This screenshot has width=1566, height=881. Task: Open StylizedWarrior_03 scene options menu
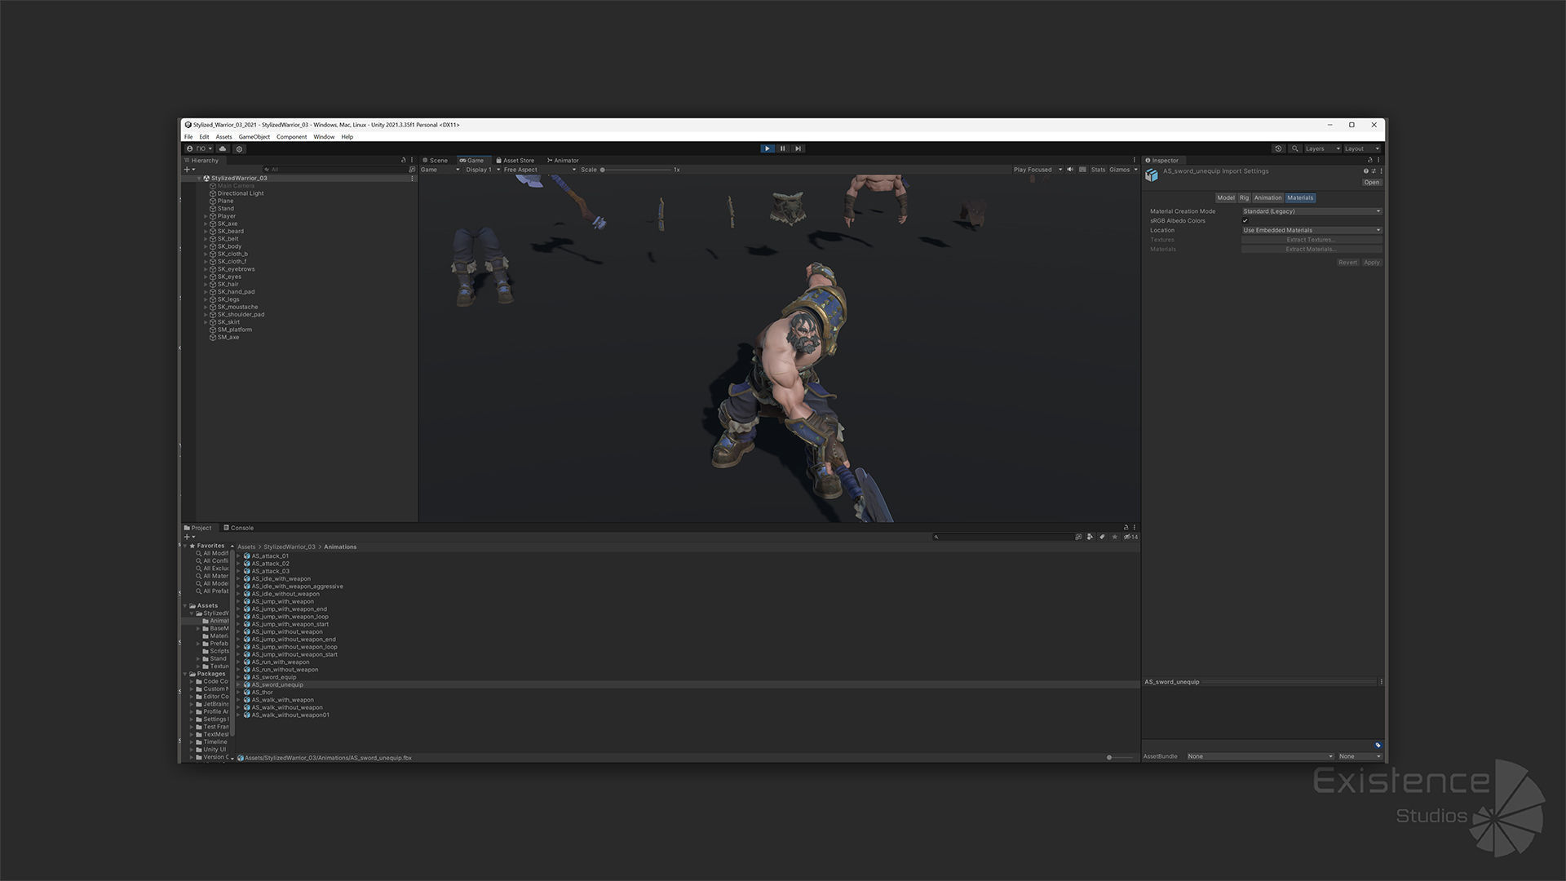click(412, 178)
